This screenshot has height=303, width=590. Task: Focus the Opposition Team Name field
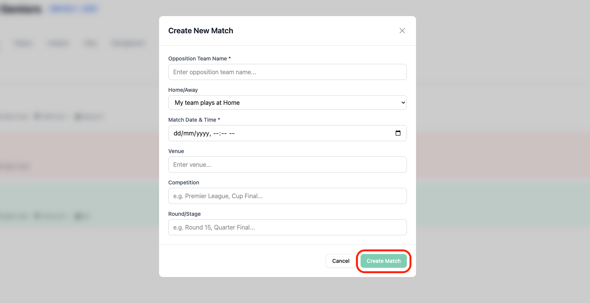tap(287, 72)
